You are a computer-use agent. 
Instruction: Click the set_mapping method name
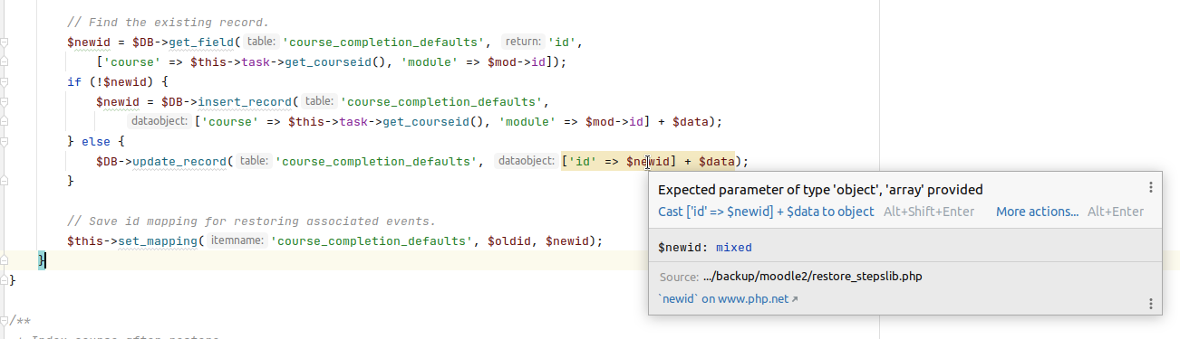tap(159, 241)
